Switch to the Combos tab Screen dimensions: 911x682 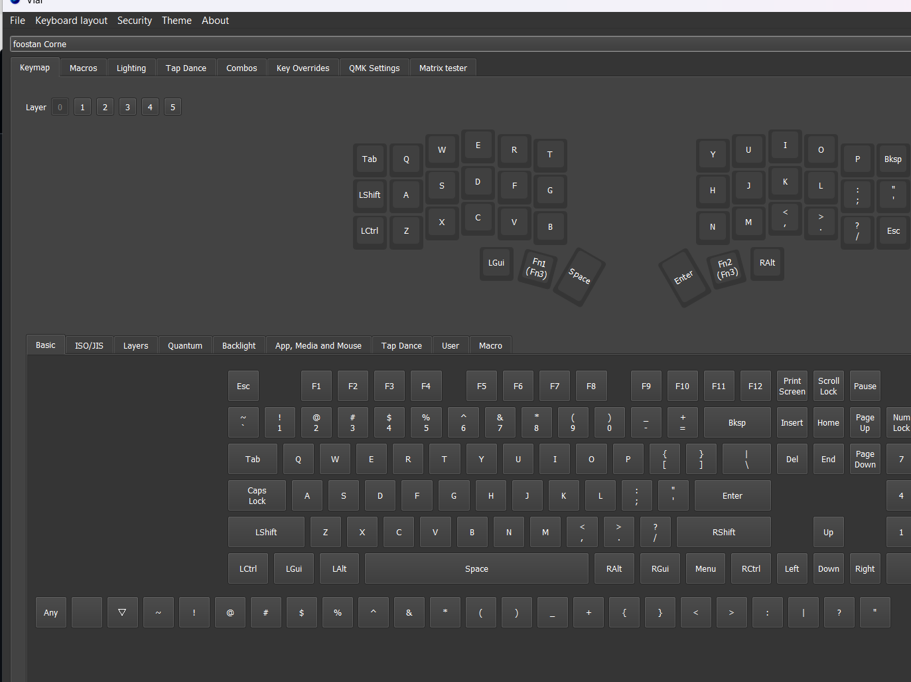coord(241,67)
